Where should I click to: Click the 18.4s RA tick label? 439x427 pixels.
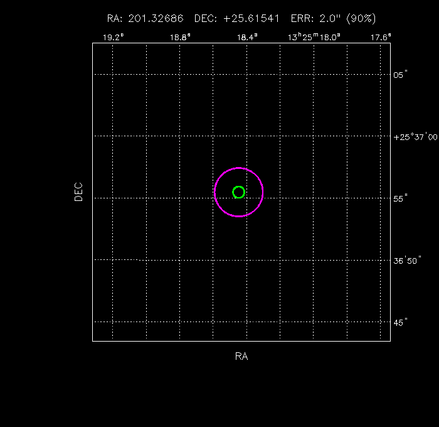click(246, 37)
